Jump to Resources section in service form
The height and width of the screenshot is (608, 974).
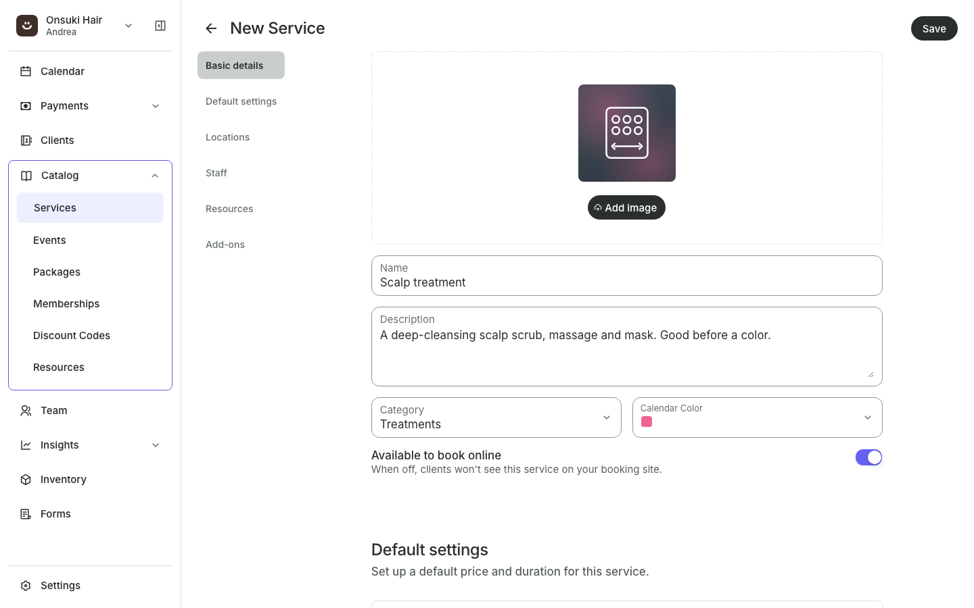[x=229, y=209]
